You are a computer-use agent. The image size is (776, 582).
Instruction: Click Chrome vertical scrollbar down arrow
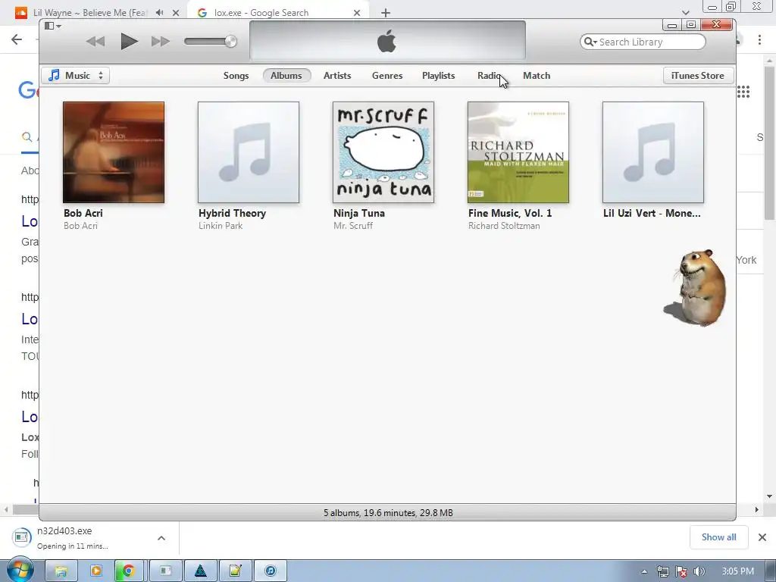click(x=769, y=496)
